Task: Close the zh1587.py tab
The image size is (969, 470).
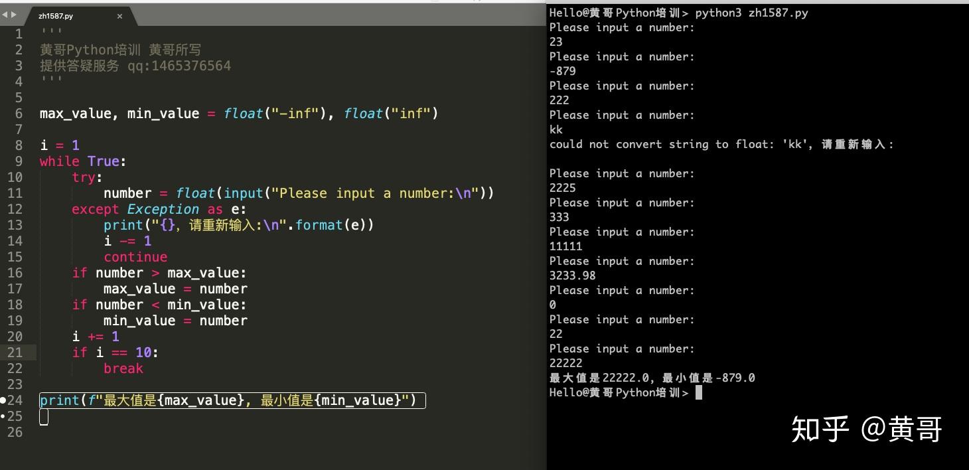Action: pos(119,15)
